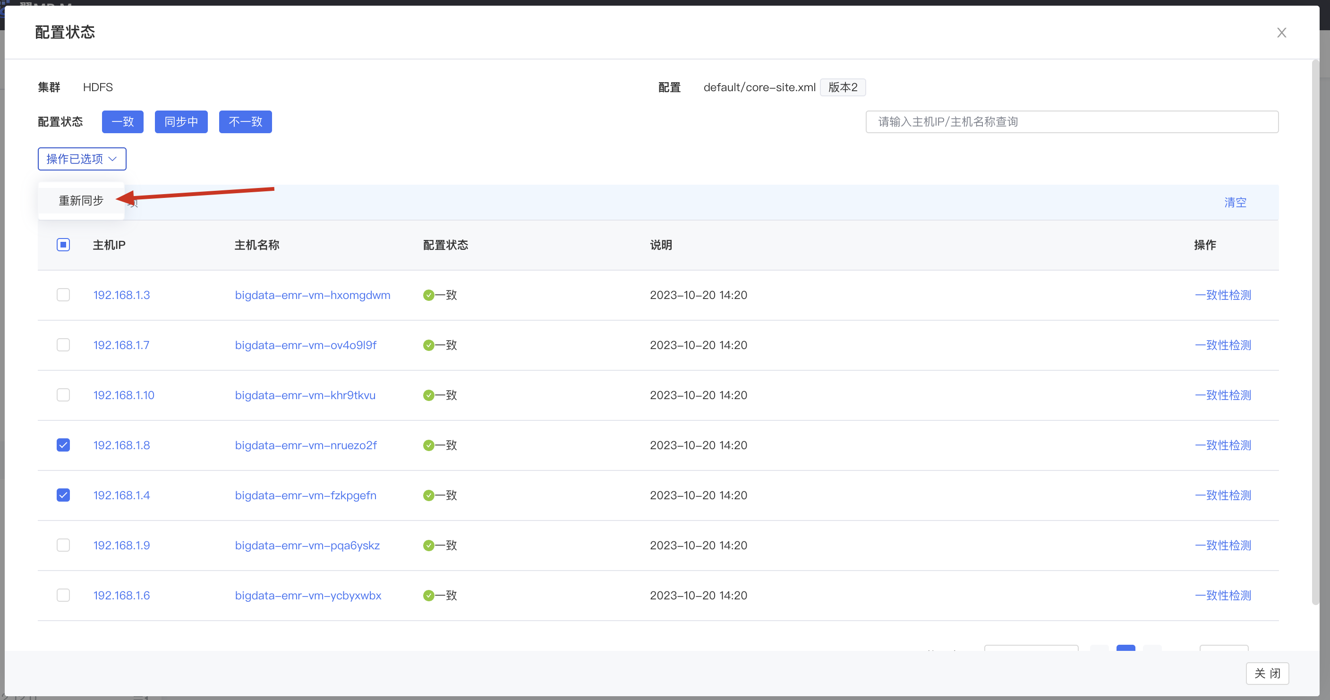Viewport: 1330px width, 700px height.
Task: Click the 关闭 button at dialog bottom
Action: pos(1267,673)
